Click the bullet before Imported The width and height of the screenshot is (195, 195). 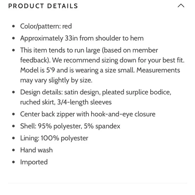13,162
